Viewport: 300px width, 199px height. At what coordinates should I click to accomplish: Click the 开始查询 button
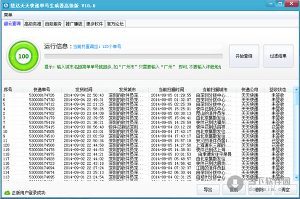(244, 56)
